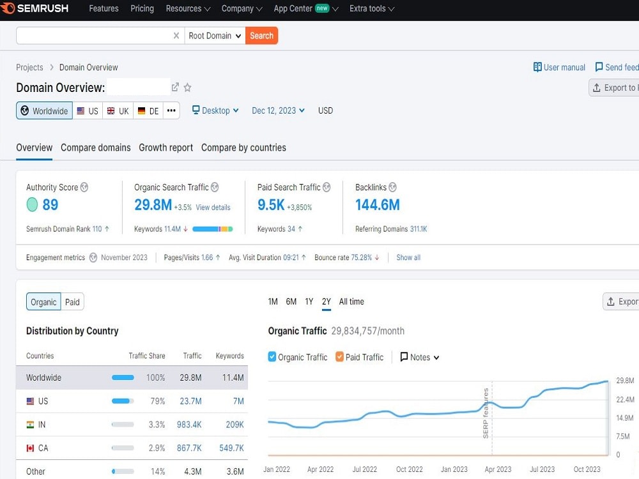The width and height of the screenshot is (639, 479).
Task: Click the organic Keywords 11.4M down arrow
Action: [x=185, y=229]
